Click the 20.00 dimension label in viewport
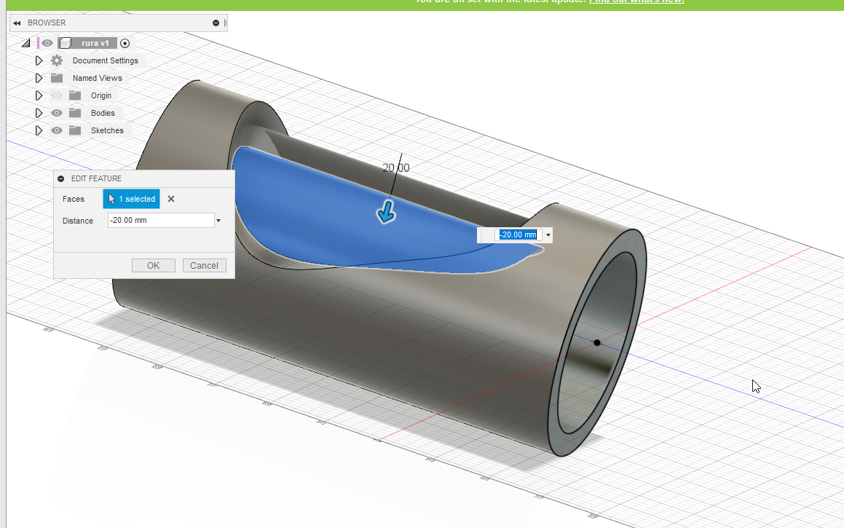The width and height of the screenshot is (844, 528). (x=396, y=168)
